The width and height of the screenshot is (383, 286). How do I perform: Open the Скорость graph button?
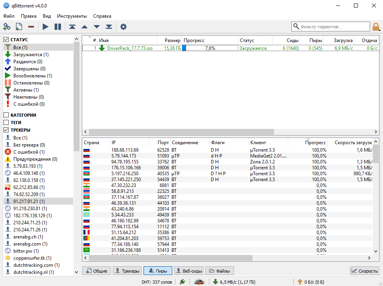[x=365, y=271]
